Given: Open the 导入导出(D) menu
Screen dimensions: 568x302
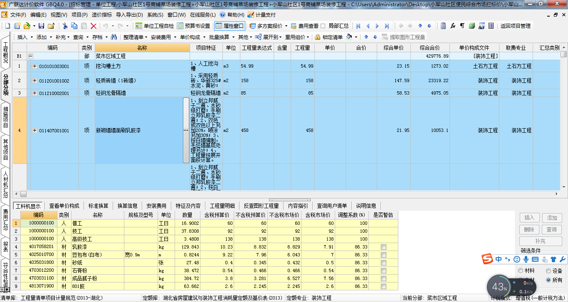Looking at the screenshot, I should pos(130,15).
